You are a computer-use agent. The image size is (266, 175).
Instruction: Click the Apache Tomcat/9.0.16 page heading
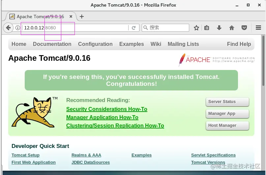pyautogui.click(x=49, y=58)
